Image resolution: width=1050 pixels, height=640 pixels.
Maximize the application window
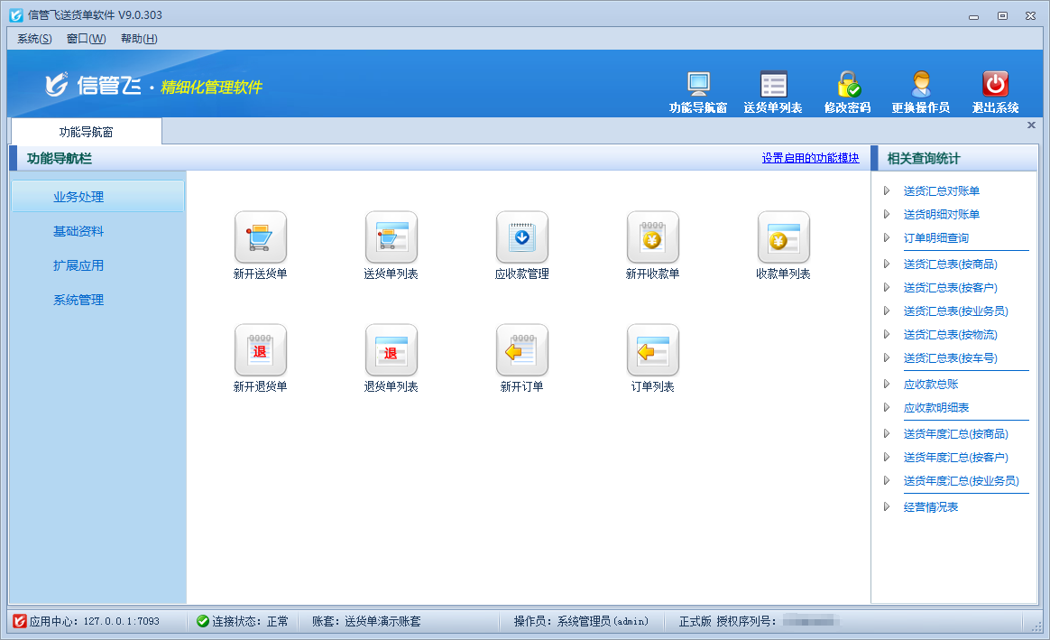[1002, 15]
